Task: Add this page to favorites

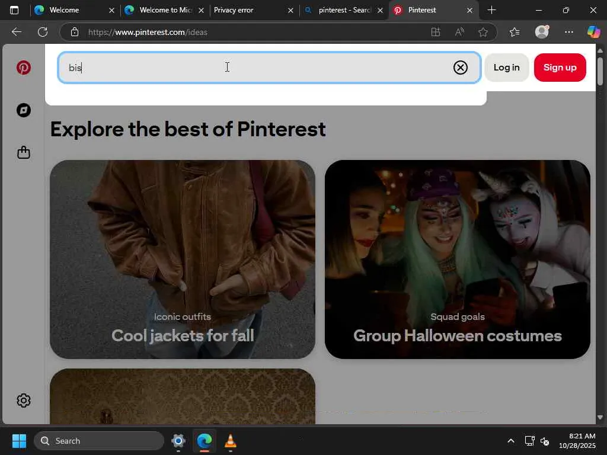Action: point(483,32)
